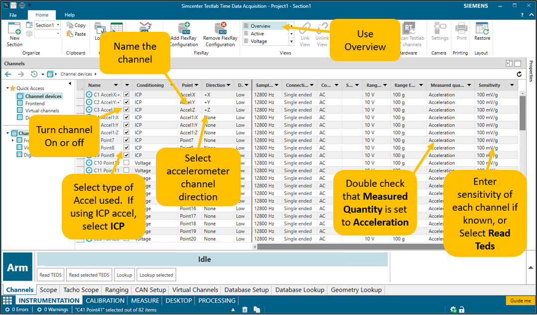This screenshot has height=315, width=537.
Task: Open the Point column filter dropdown
Action: pos(197,85)
